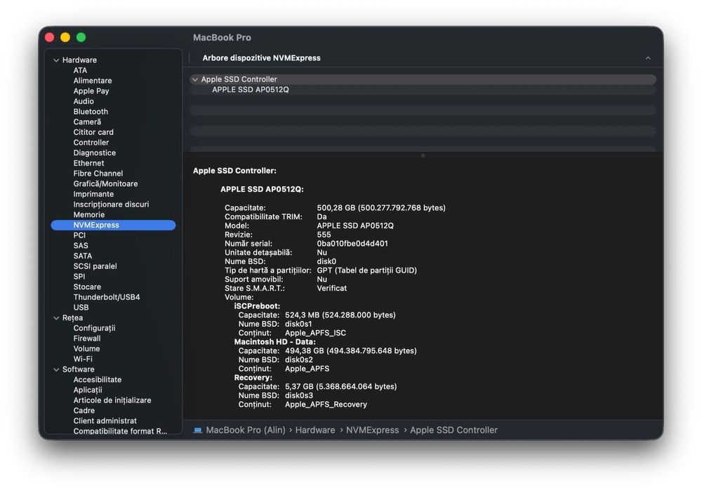The height and width of the screenshot is (491, 702).
Task: Select Imprimante in the sidebar
Action: pos(93,194)
